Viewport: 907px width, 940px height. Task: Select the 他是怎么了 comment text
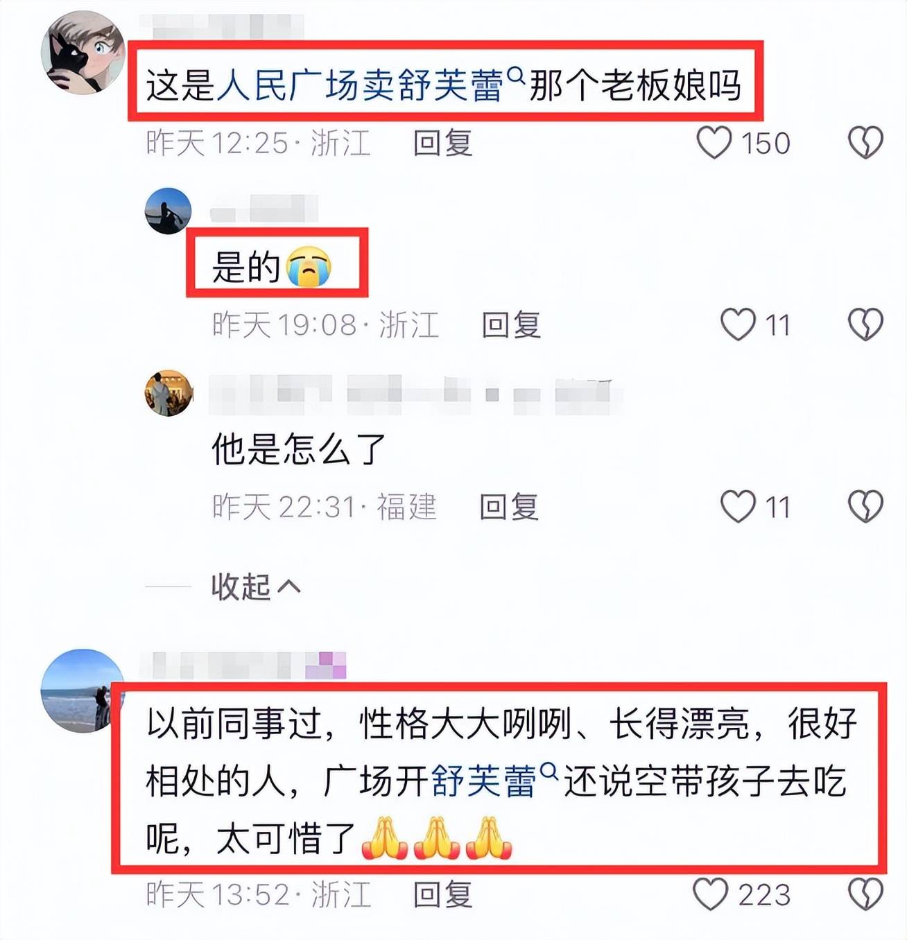click(x=299, y=449)
